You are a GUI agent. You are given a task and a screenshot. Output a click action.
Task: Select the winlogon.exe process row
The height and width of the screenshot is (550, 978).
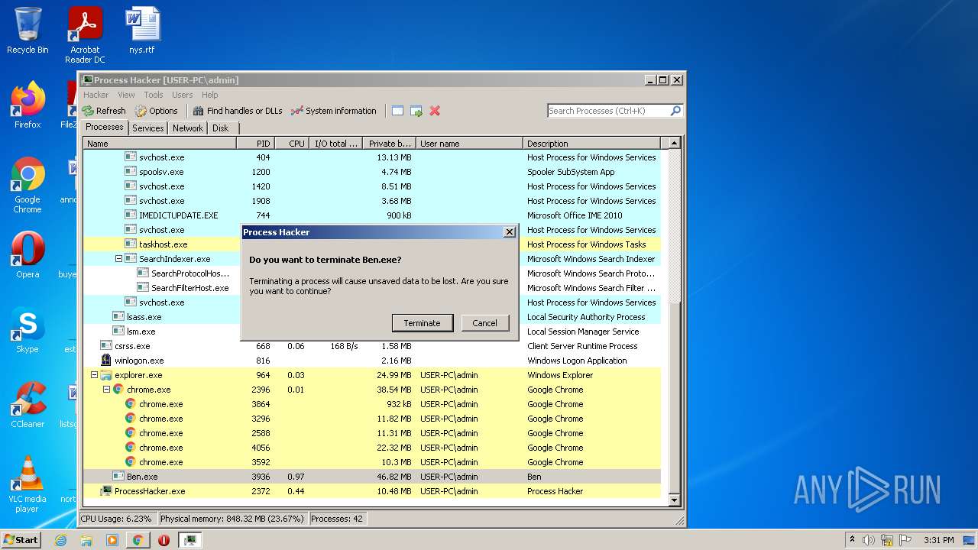[x=371, y=361]
